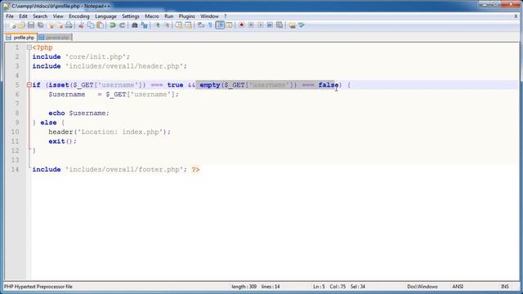The image size is (523, 294).
Task: Click line number 10 in margin
Action: click(x=15, y=131)
